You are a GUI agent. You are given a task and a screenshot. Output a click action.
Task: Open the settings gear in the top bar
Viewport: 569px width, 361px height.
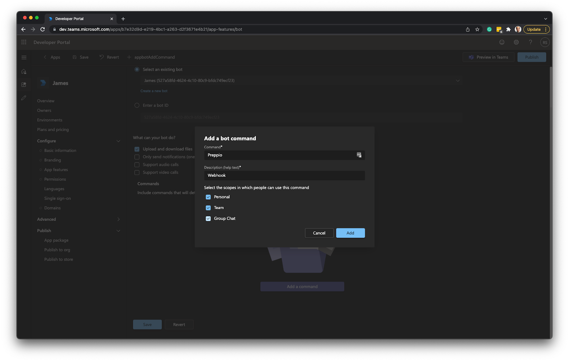(x=516, y=42)
